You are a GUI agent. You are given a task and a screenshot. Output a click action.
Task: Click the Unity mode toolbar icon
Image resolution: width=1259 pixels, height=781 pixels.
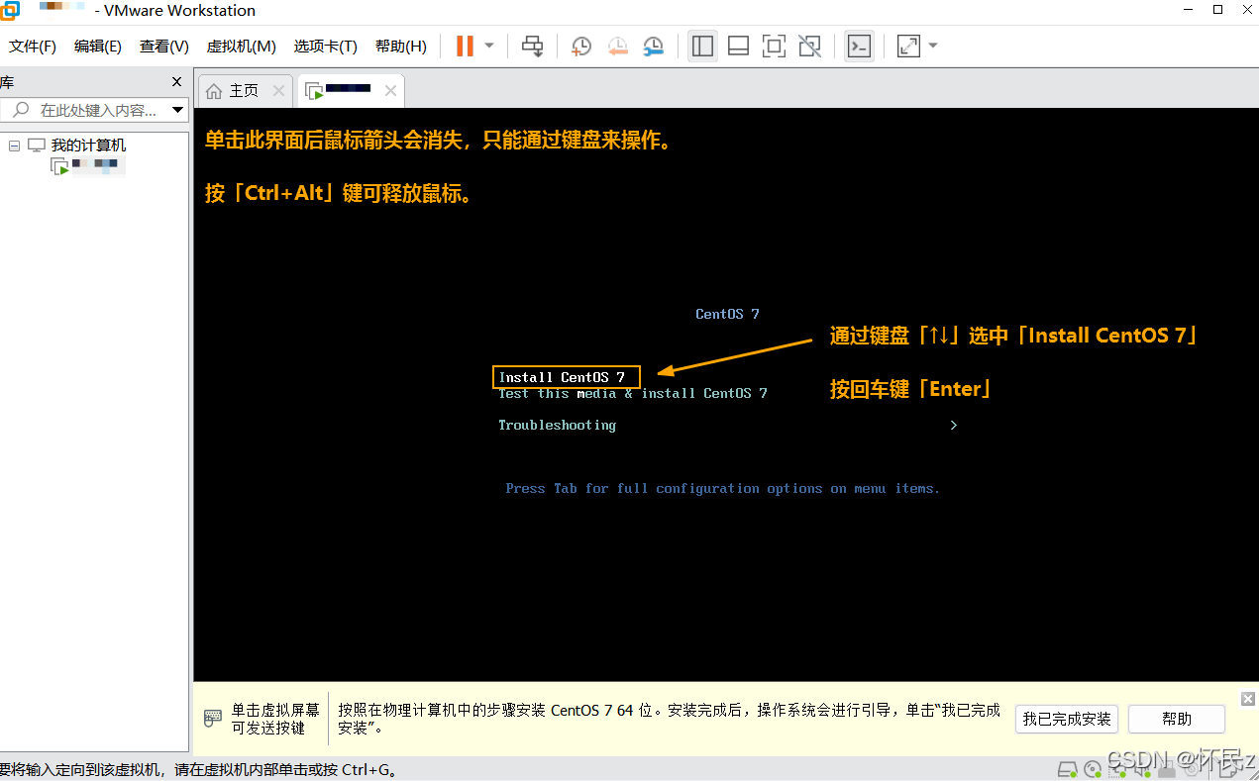pos(809,46)
